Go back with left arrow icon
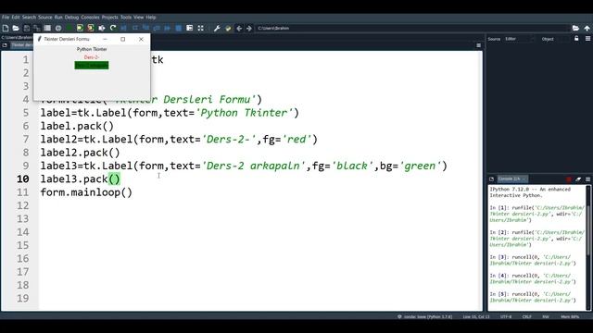Screen dimensions: 593x333 point(239,29)
